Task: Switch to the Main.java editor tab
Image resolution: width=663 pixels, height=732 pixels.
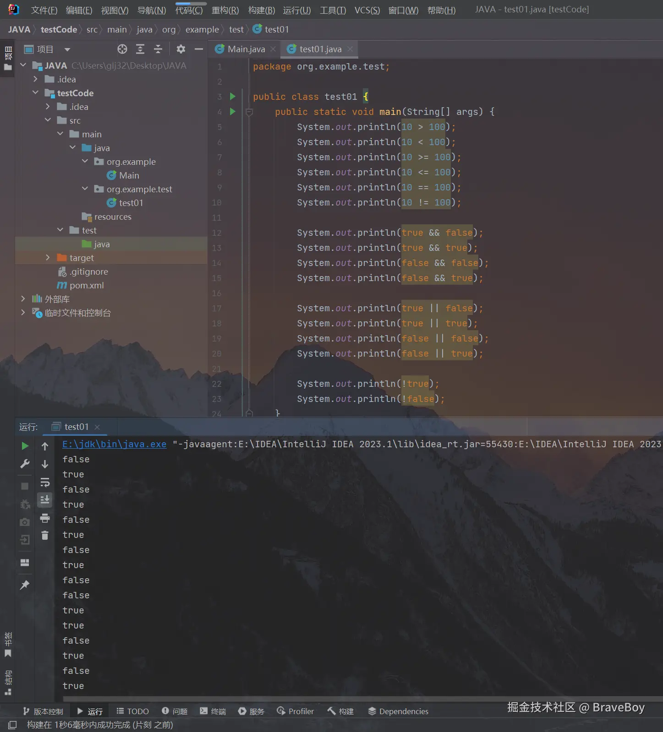Action: 246,49
